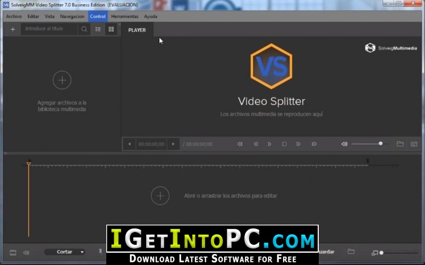Click the end marker on the timeline ruler
The height and width of the screenshot is (265, 425).
pos(368,161)
